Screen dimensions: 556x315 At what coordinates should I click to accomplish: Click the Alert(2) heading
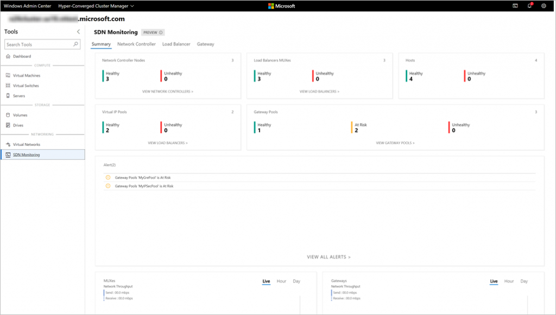click(x=110, y=165)
